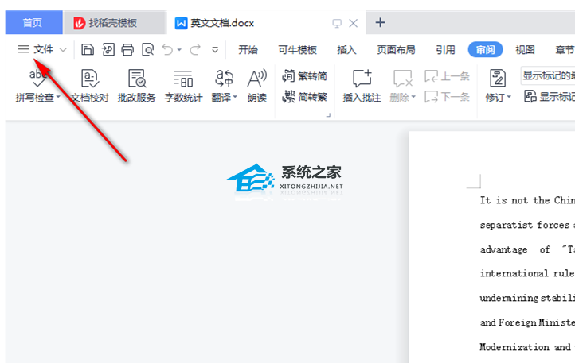This screenshot has height=363, width=575.
Task: Open Chinese conversion dialog launcher
Action: pyautogui.click(x=328, y=115)
